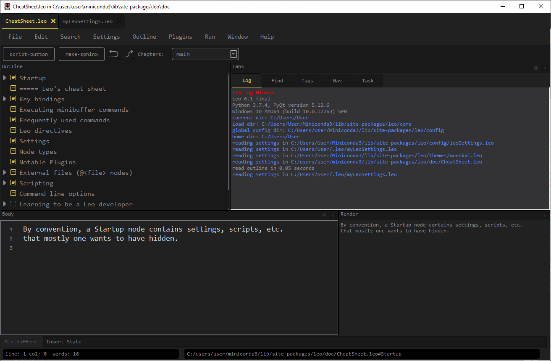Viewport: 551px width, 361px height.
Task: Click the Key bindings node icon
Action: [13, 99]
